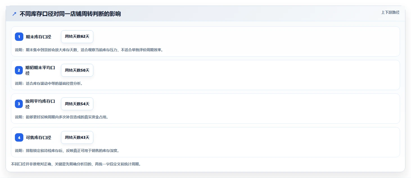Click the 周转天数50天 chip

tap(77, 70)
